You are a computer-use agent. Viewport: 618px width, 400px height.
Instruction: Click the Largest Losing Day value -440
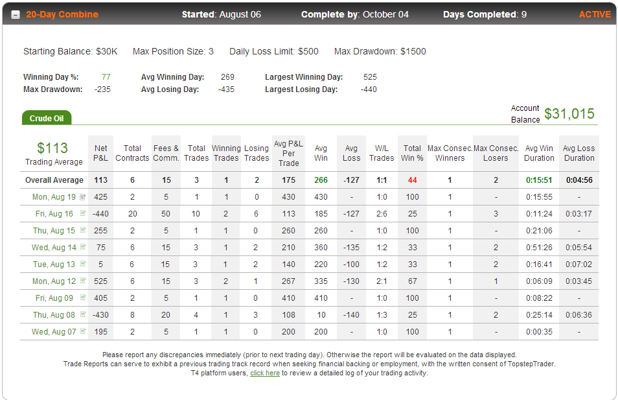point(369,89)
